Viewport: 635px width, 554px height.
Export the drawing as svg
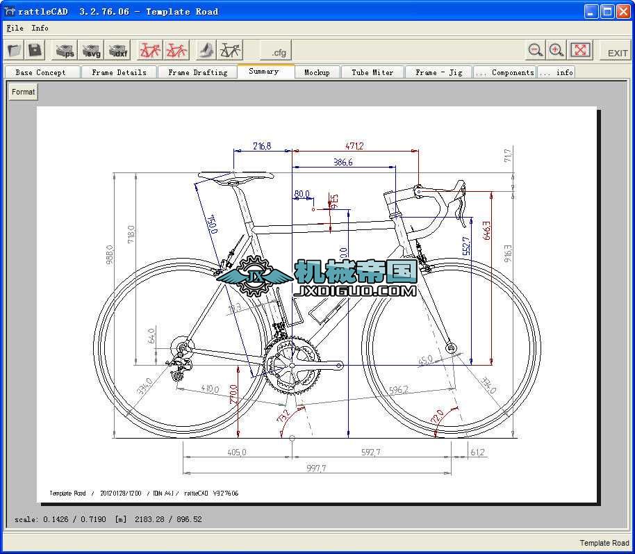pyautogui.click(x=91, y=50)
